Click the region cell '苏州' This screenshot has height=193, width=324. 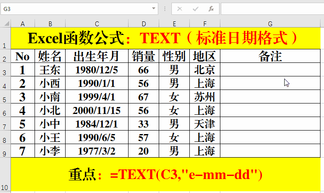205,96
